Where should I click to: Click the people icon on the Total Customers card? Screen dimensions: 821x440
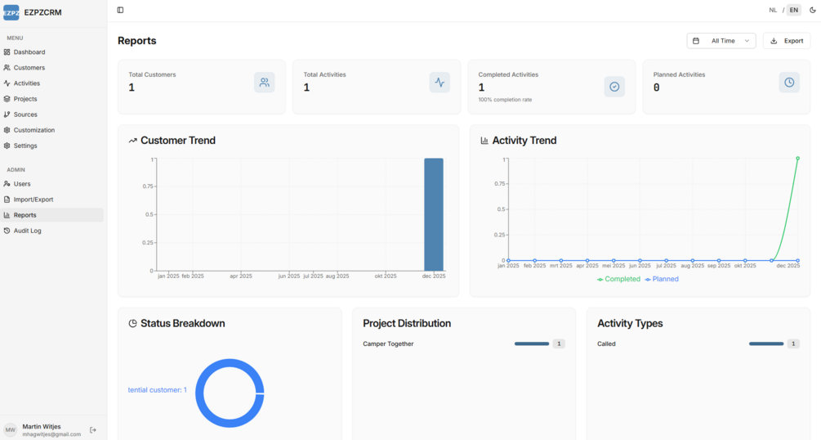click(265, 83)
